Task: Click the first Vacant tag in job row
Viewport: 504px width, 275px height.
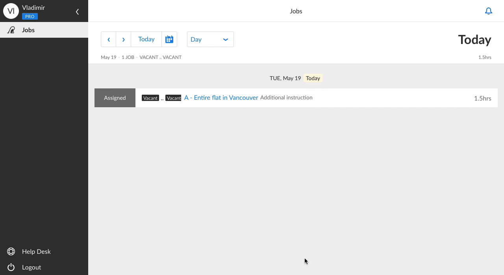Action: (150, 98)
